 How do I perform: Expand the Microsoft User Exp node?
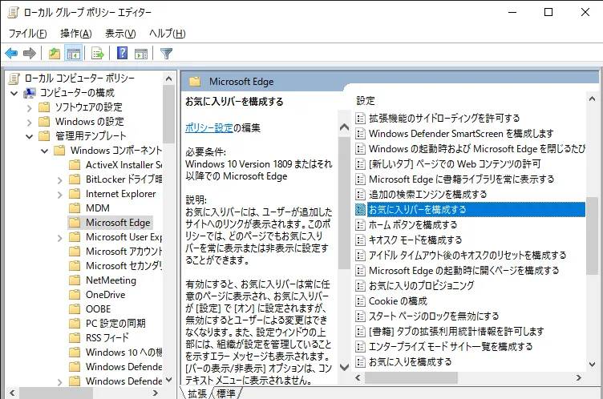59,237
